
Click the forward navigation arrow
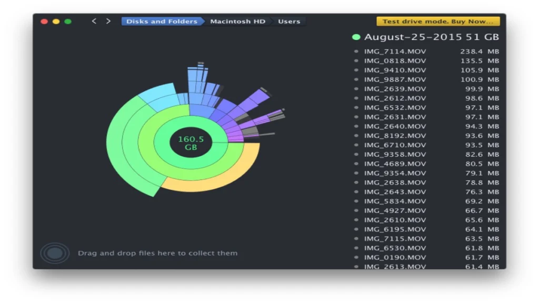click(x=107, y=21)
